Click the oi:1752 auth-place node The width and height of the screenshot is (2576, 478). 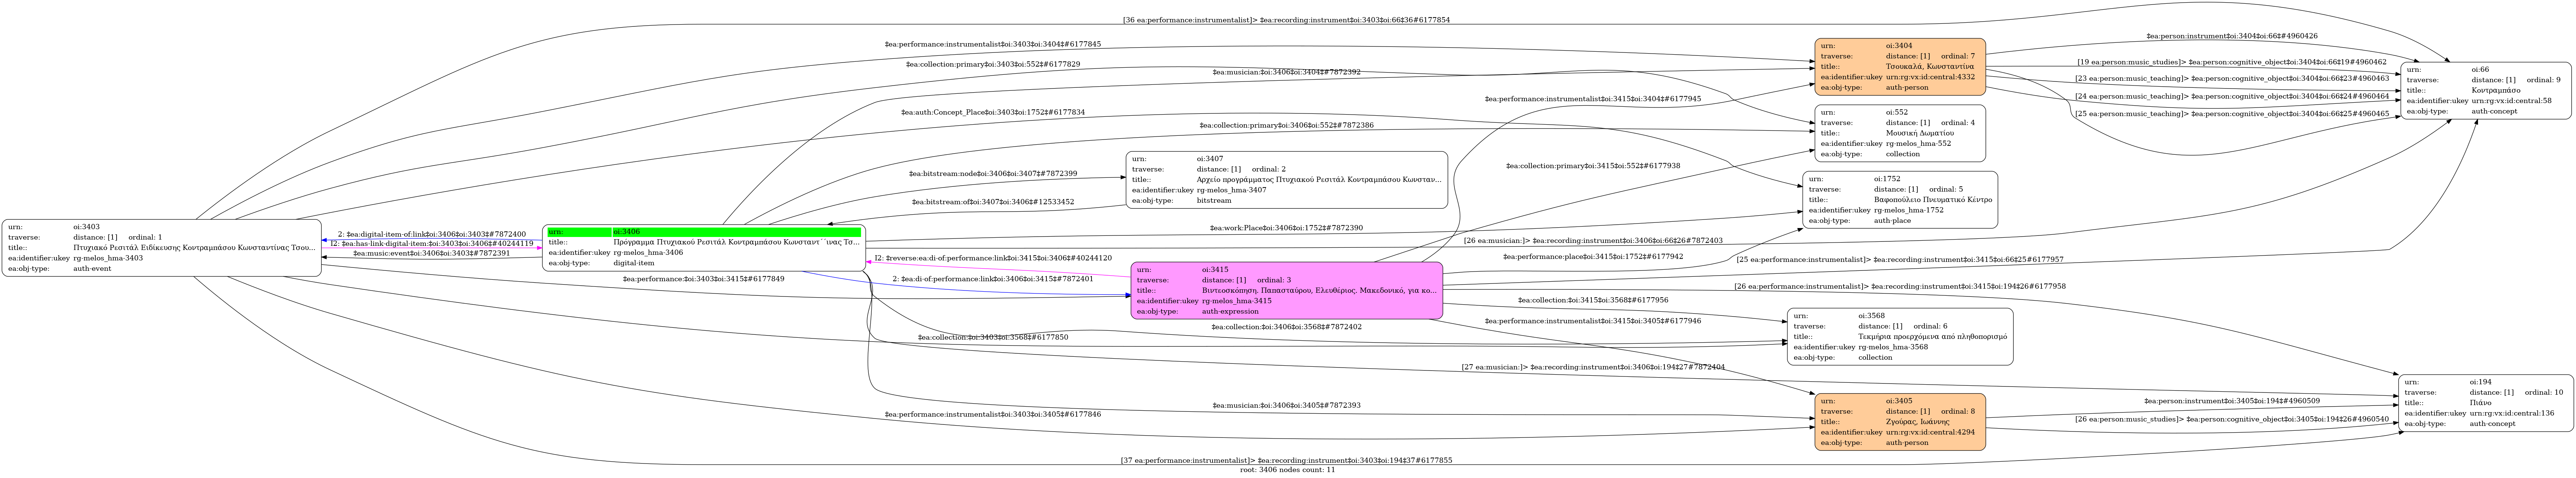(x=1899, y=200)
